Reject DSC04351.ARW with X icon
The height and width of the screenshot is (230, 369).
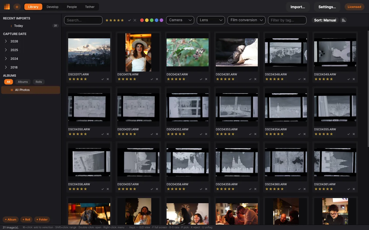tap(157, 134)
